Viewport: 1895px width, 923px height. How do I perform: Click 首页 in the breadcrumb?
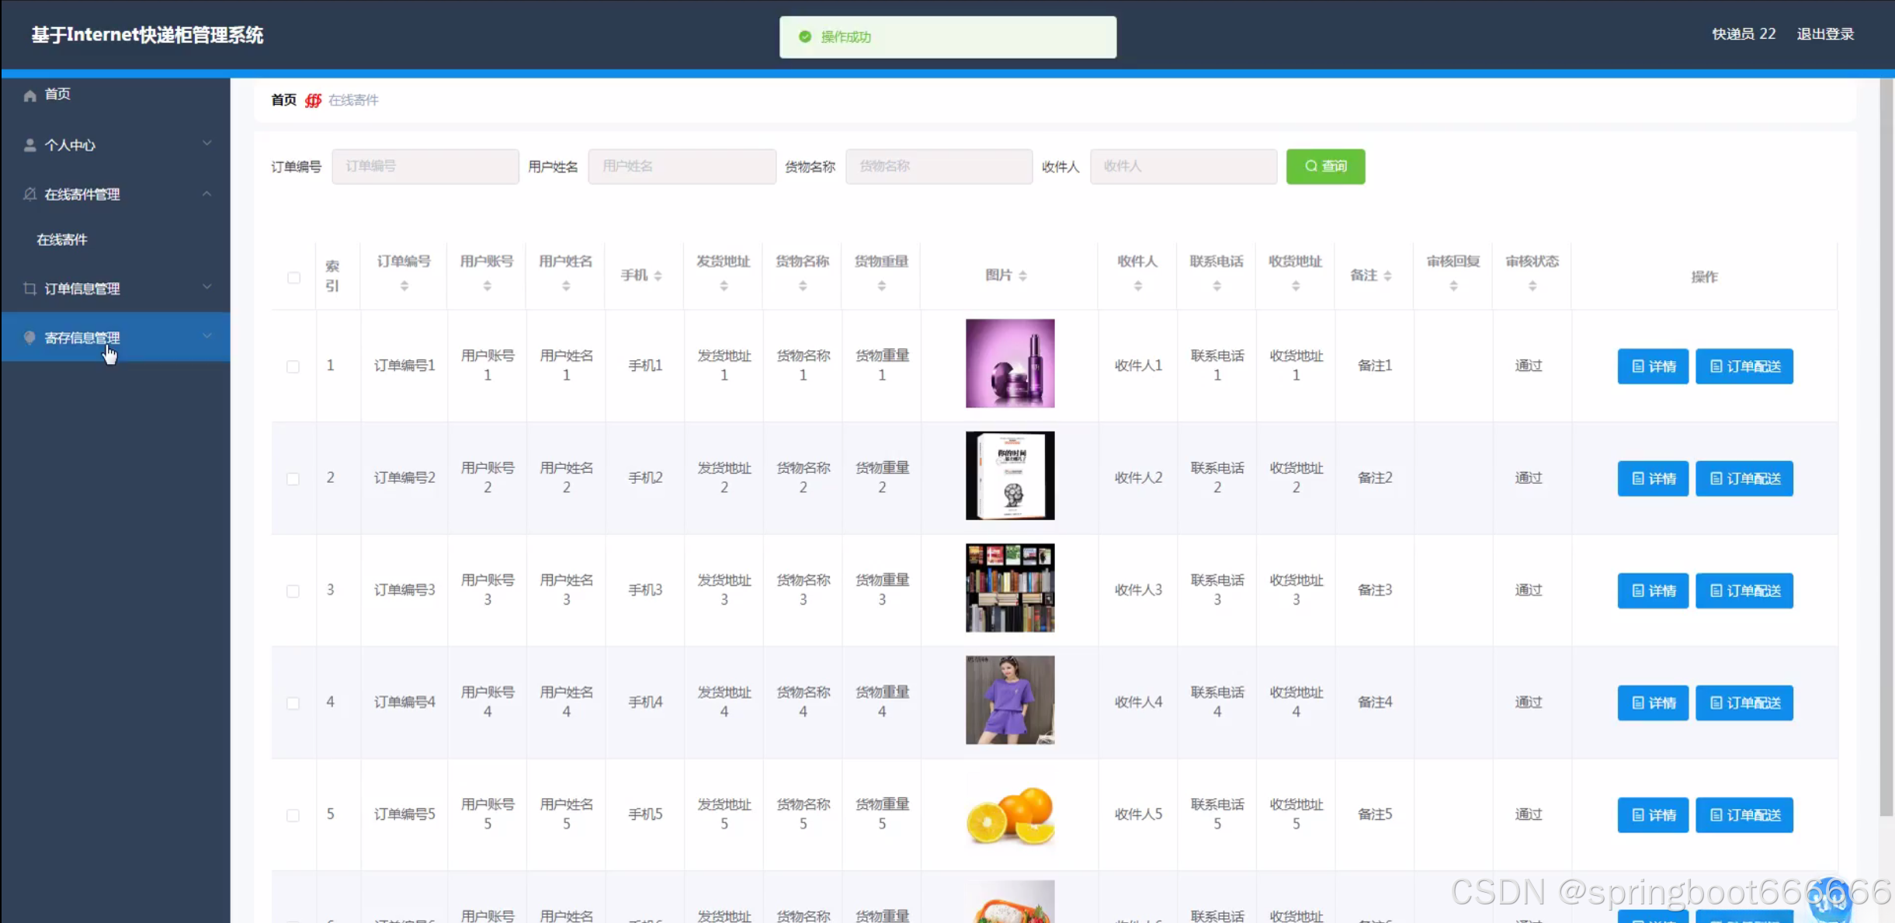point(283,100)
